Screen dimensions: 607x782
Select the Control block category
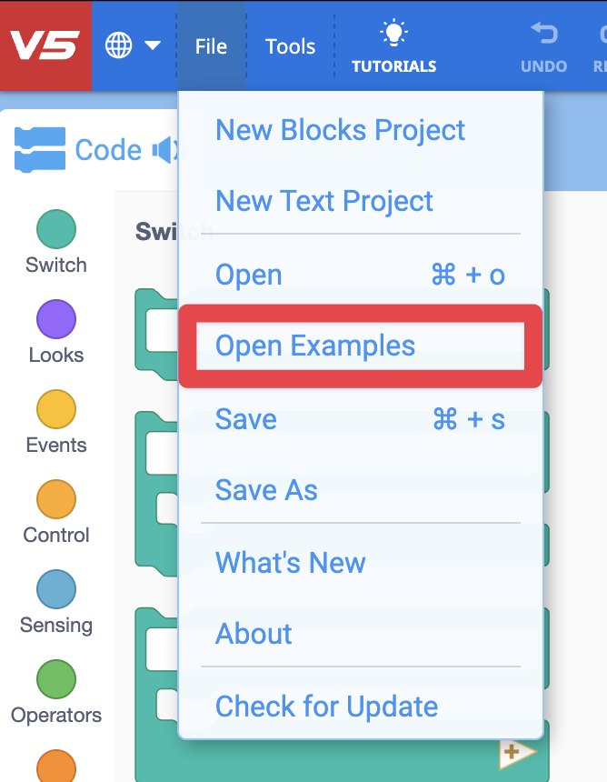pos(55,512)
